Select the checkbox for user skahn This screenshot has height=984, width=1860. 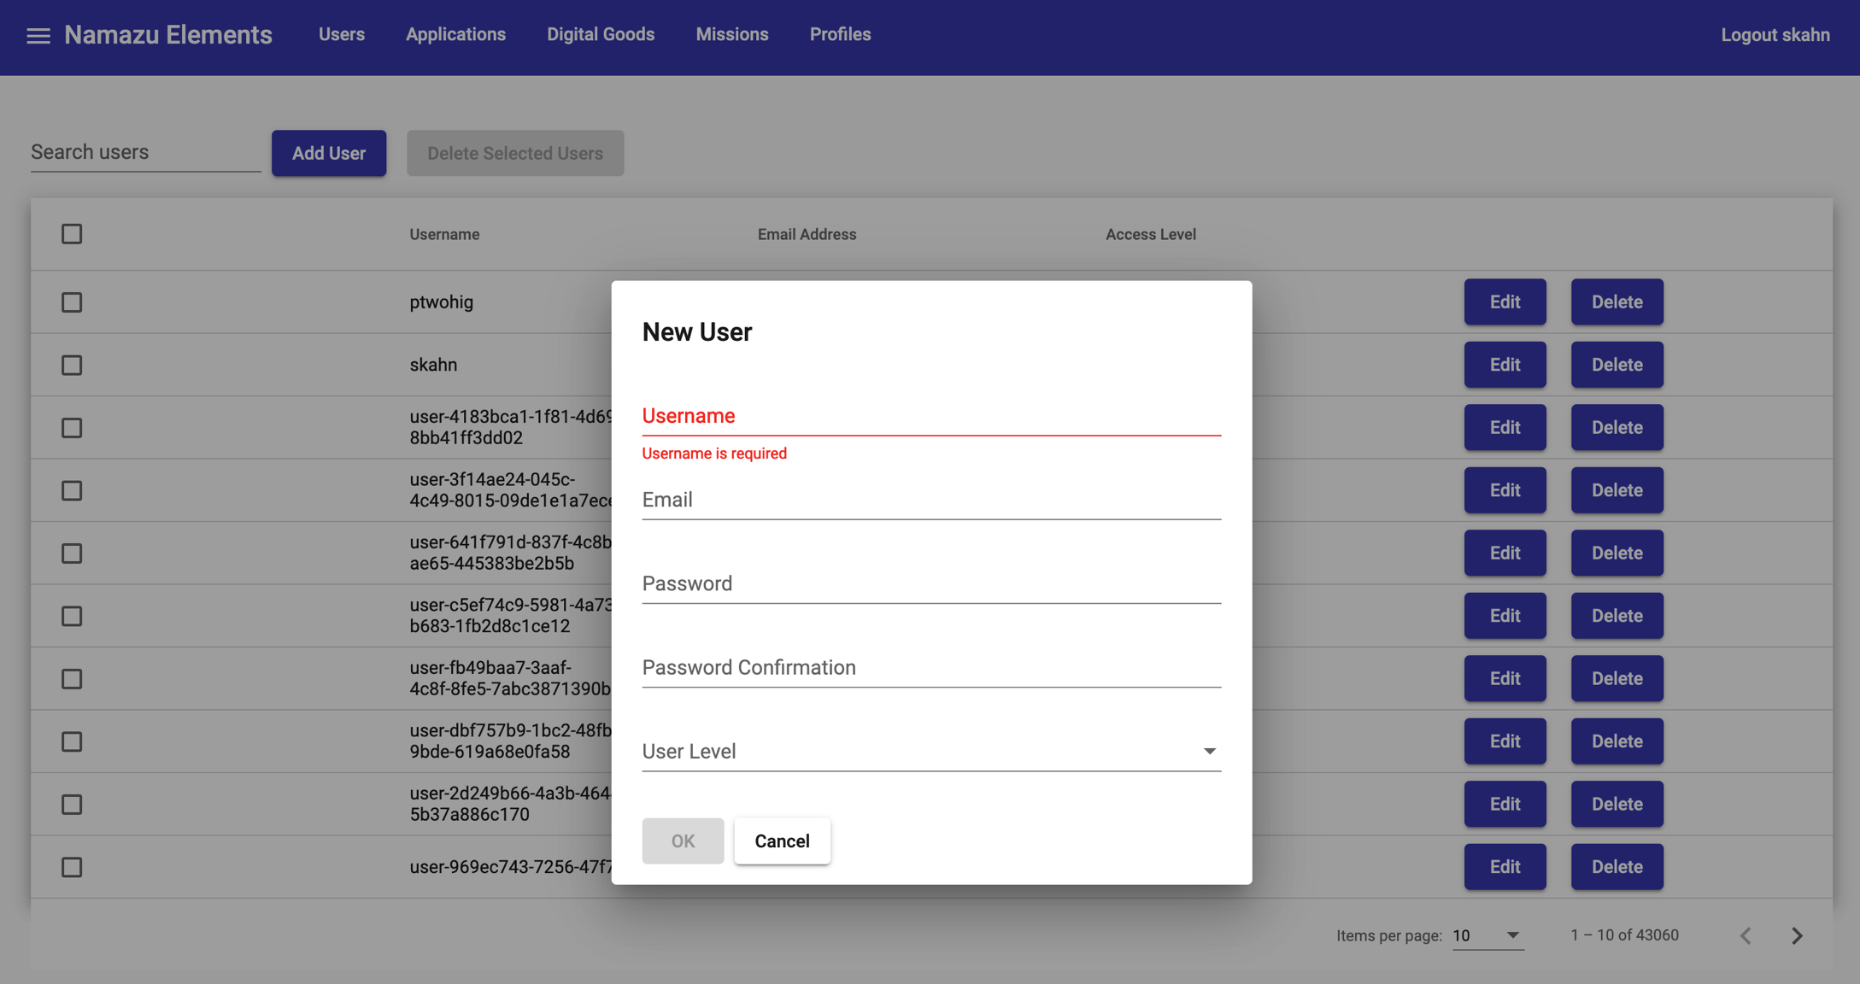tap(72, 366)
